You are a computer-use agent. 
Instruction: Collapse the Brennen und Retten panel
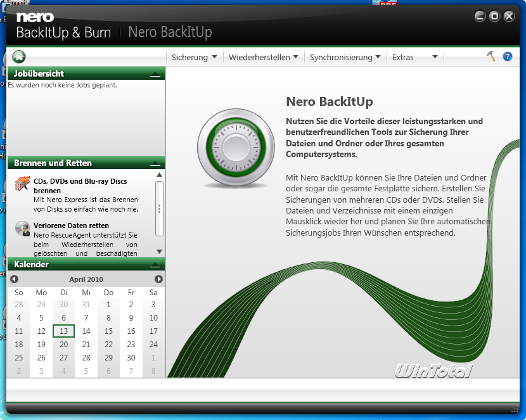[x=155, y=163]
